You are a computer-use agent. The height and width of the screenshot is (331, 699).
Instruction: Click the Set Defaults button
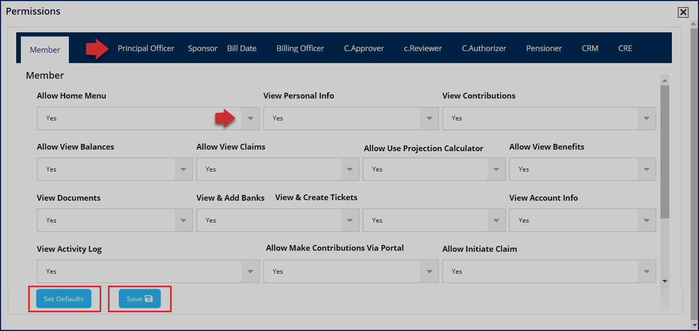[x=64, y=299]
